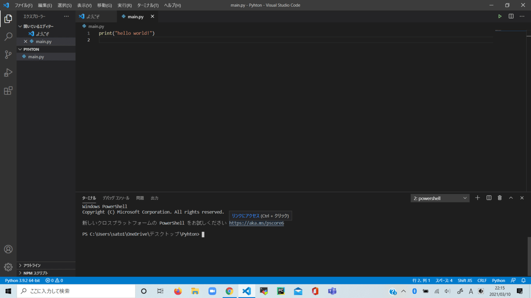This screenshot has width=531, height=298.
Task: Follow the aka.ms/pscore6 link
Action: tap(256, 223)
